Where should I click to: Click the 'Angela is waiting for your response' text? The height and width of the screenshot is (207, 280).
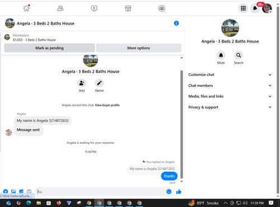[x=91, y=143]
